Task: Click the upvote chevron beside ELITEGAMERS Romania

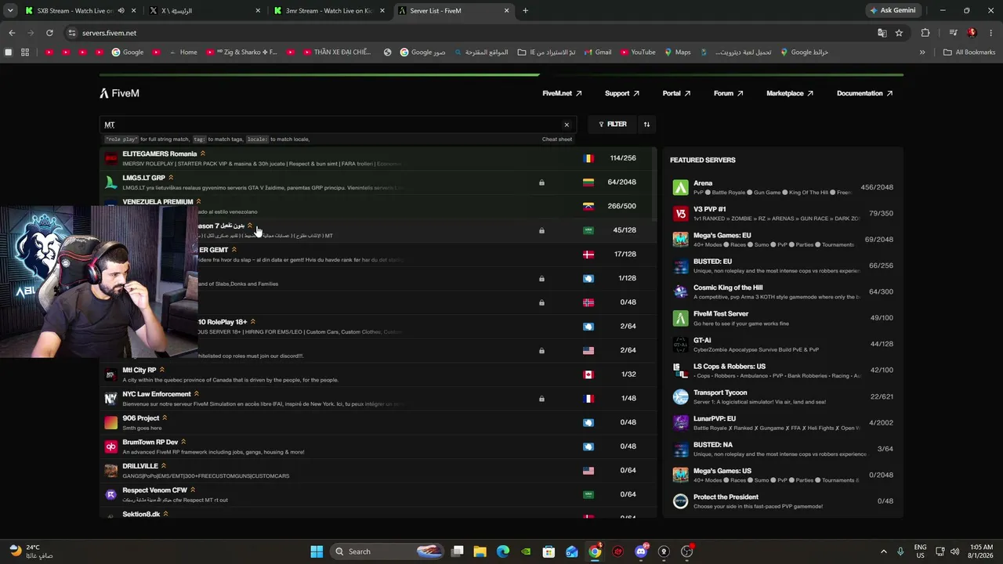Action: point(202,154)
